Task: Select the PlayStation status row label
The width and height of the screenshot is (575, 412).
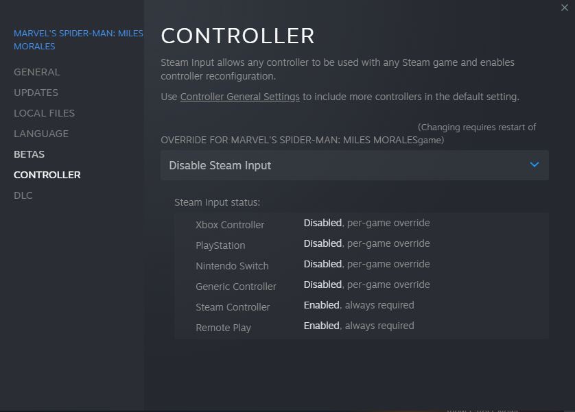Action: point(220,245)
